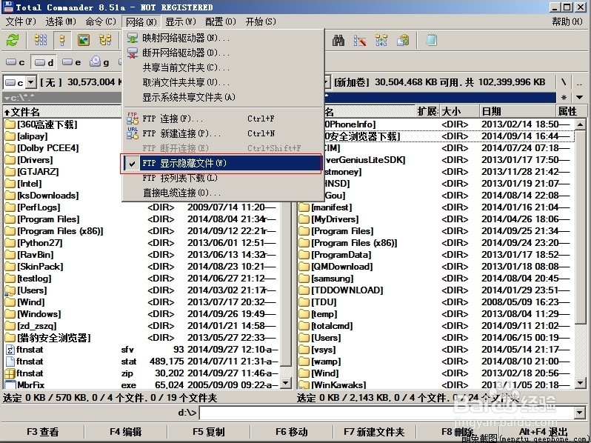Toggle FTP show hidden files option
591x443 pixels.
point(222,163)
